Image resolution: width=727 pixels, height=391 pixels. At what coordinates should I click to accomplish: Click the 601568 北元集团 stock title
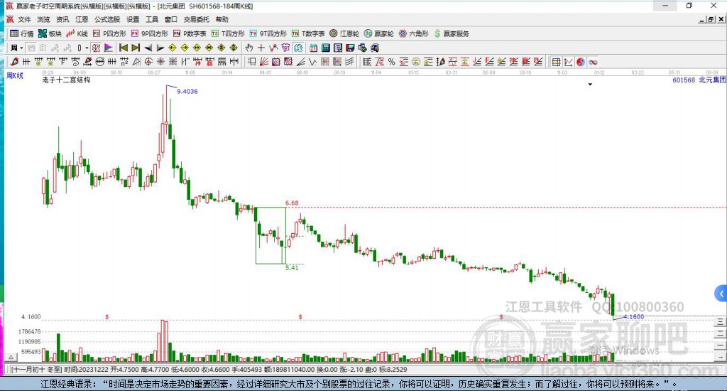pyautogui.click(x=699, y=80)
